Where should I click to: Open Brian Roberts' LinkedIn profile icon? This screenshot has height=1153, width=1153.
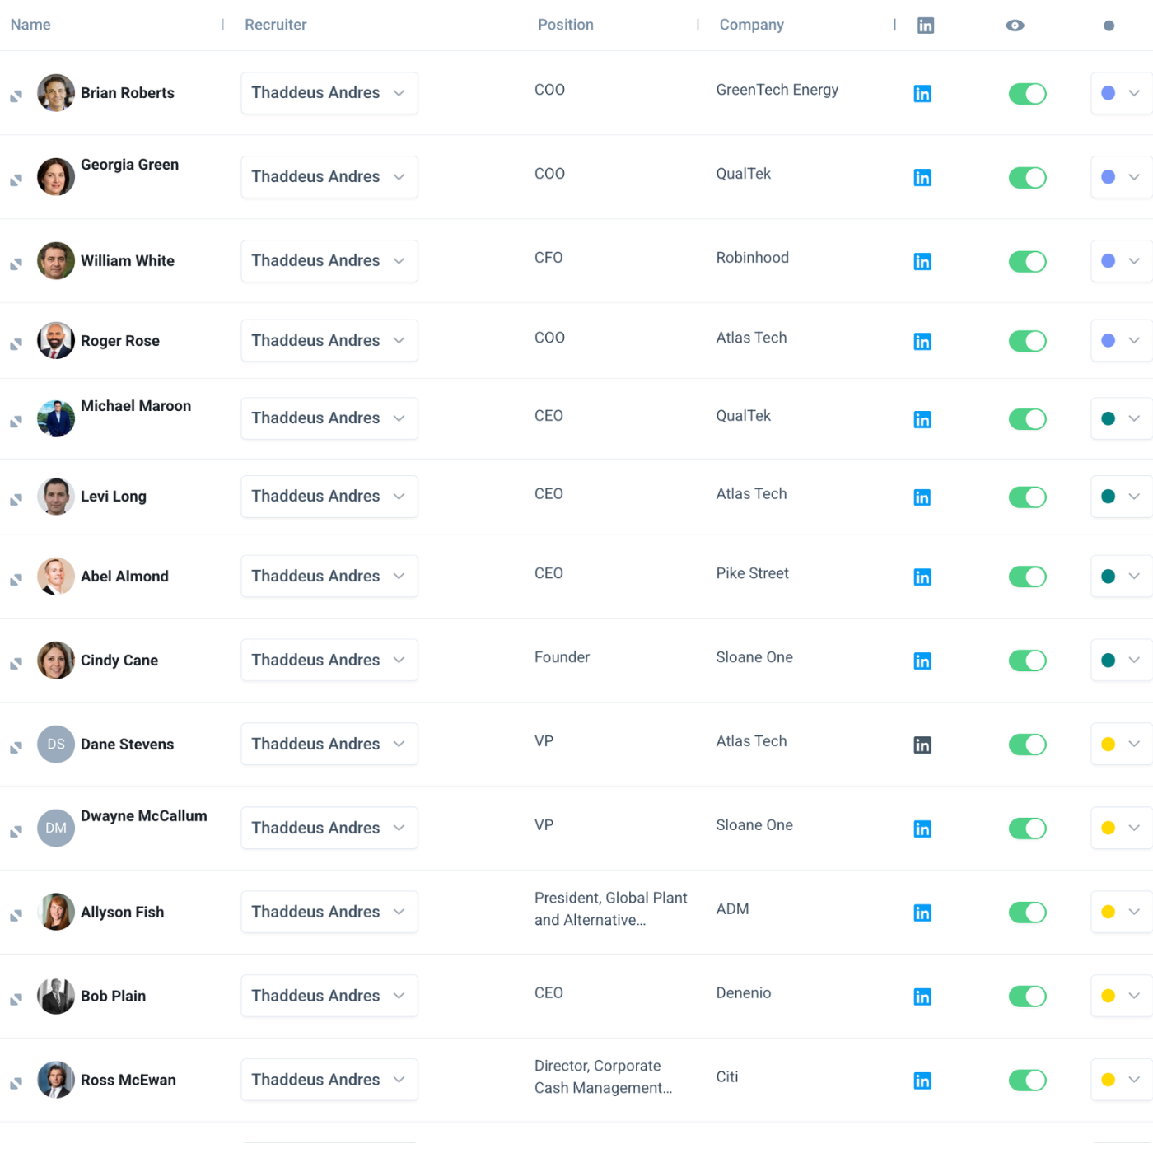click(x=922, y=94)
